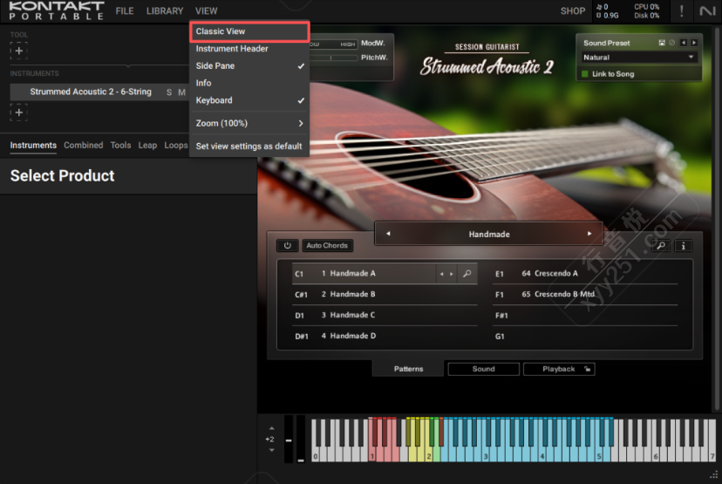Browse patterns for Handmade A slot
This screenshot has height=484, width=722.
[x=467, y=274]
